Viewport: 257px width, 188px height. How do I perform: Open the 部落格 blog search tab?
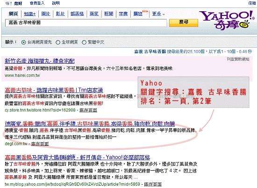[x=77, y=14]
